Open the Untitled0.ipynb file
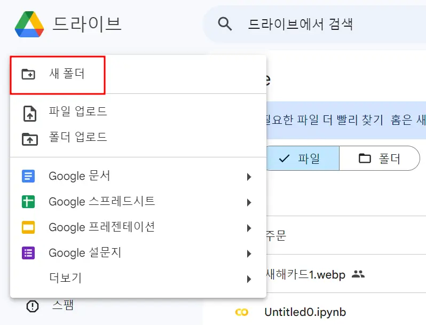 tap(305, 312)
